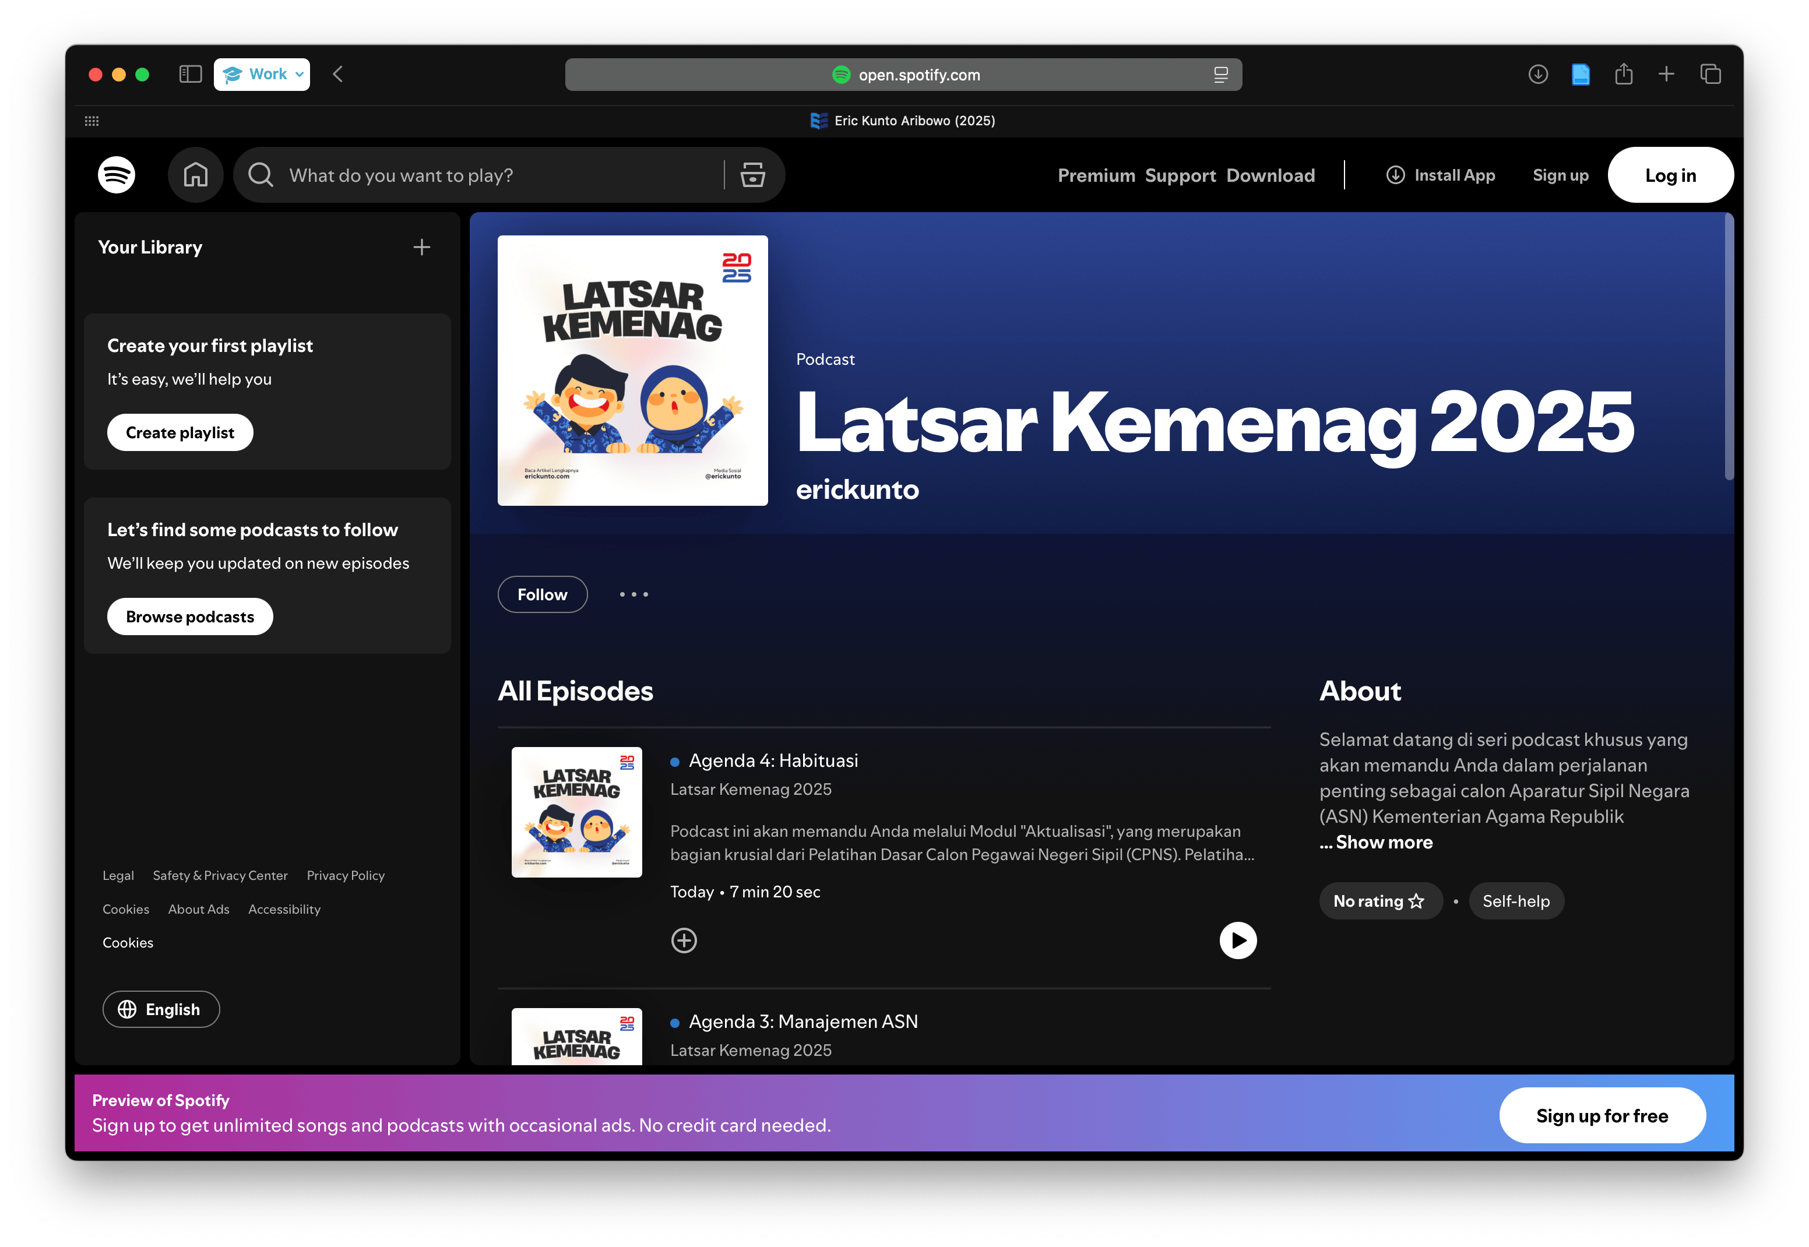Open the English language selector

point(161,1009)
